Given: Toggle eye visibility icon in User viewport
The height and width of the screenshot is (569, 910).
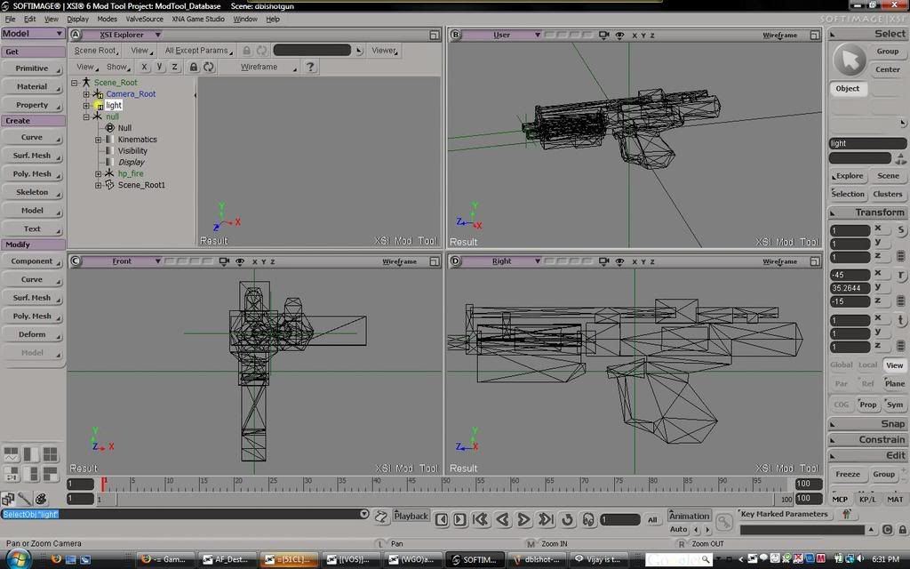Looking at the screenshot, I should tap(619, 36).
